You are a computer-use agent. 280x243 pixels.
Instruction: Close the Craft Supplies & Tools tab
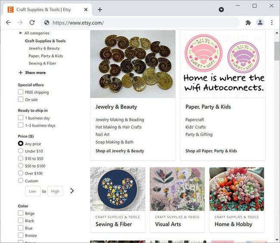click(x=86, y=9)
